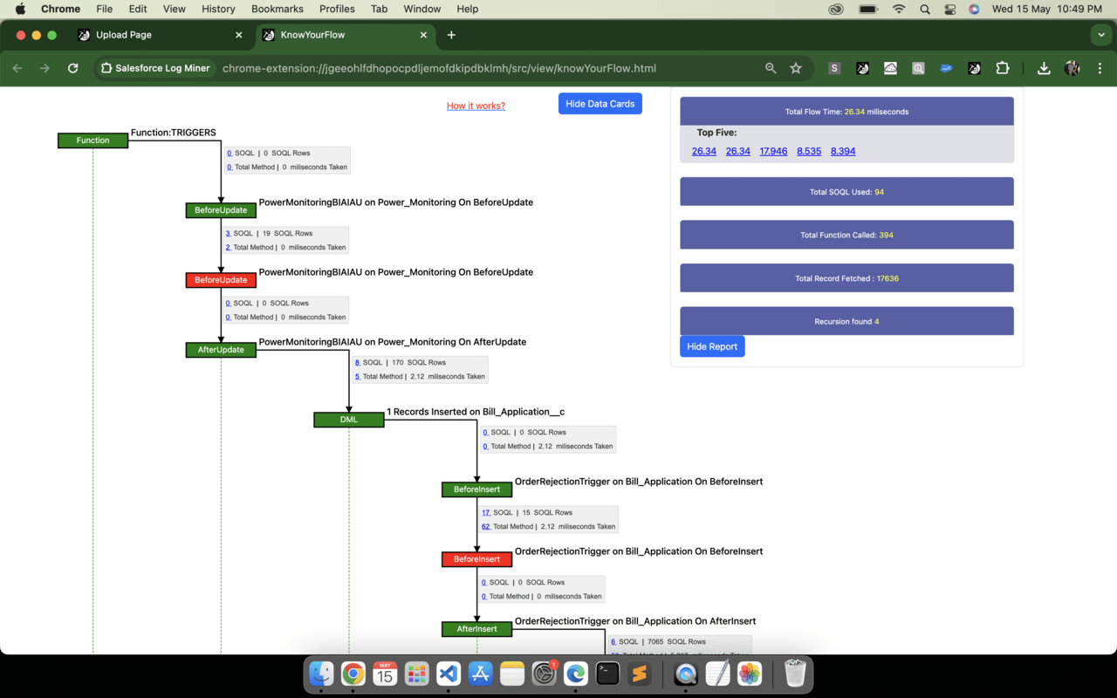Open the browser profile avatar menu
The height and width of the screenshot is (698, 1117).
click(1071, 67)
